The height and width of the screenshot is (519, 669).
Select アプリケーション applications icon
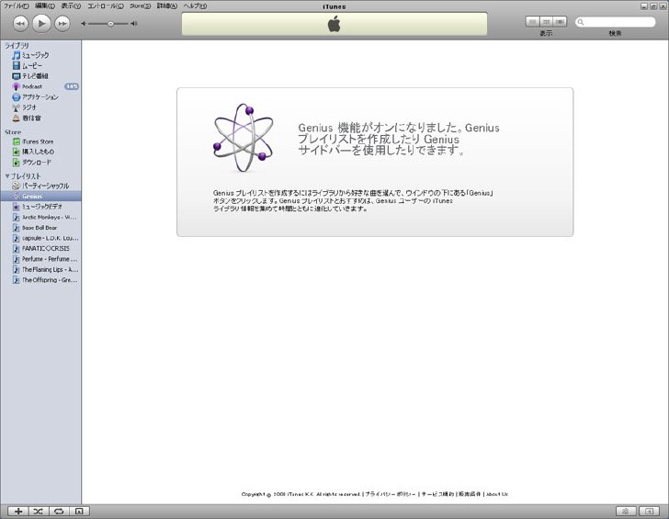coord(17,97)
